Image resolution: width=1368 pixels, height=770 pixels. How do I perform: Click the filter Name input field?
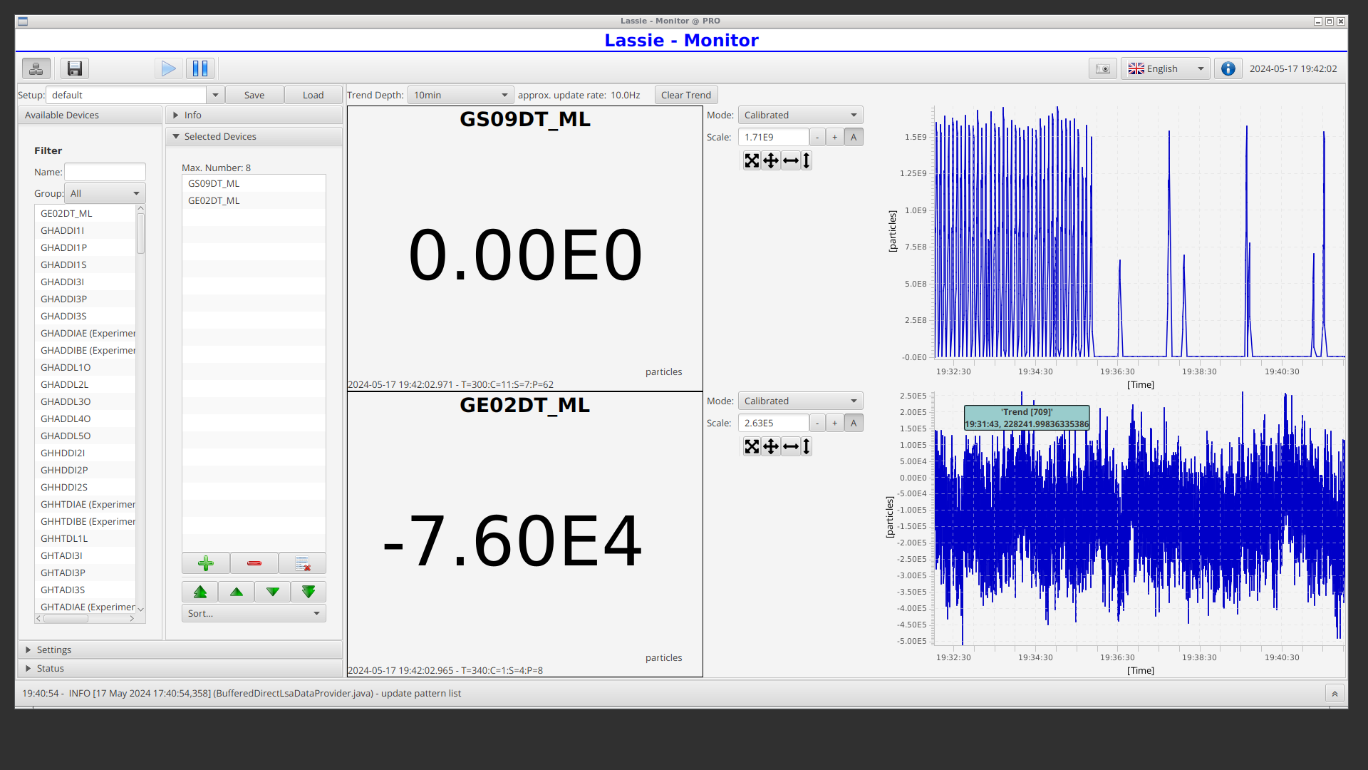point(105,172)
